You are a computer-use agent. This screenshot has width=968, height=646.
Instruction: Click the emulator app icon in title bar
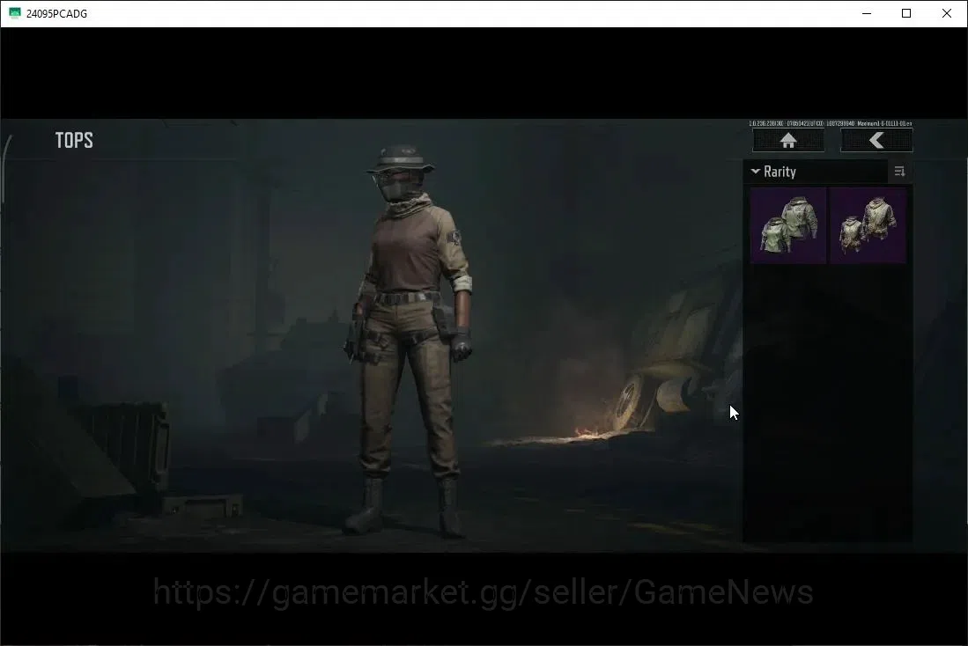coord(15,13)
